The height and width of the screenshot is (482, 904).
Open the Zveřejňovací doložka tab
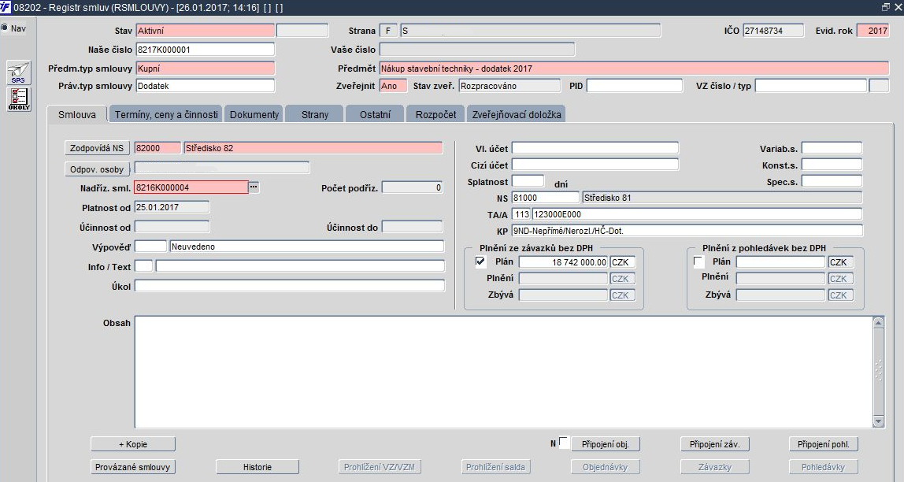516,114
